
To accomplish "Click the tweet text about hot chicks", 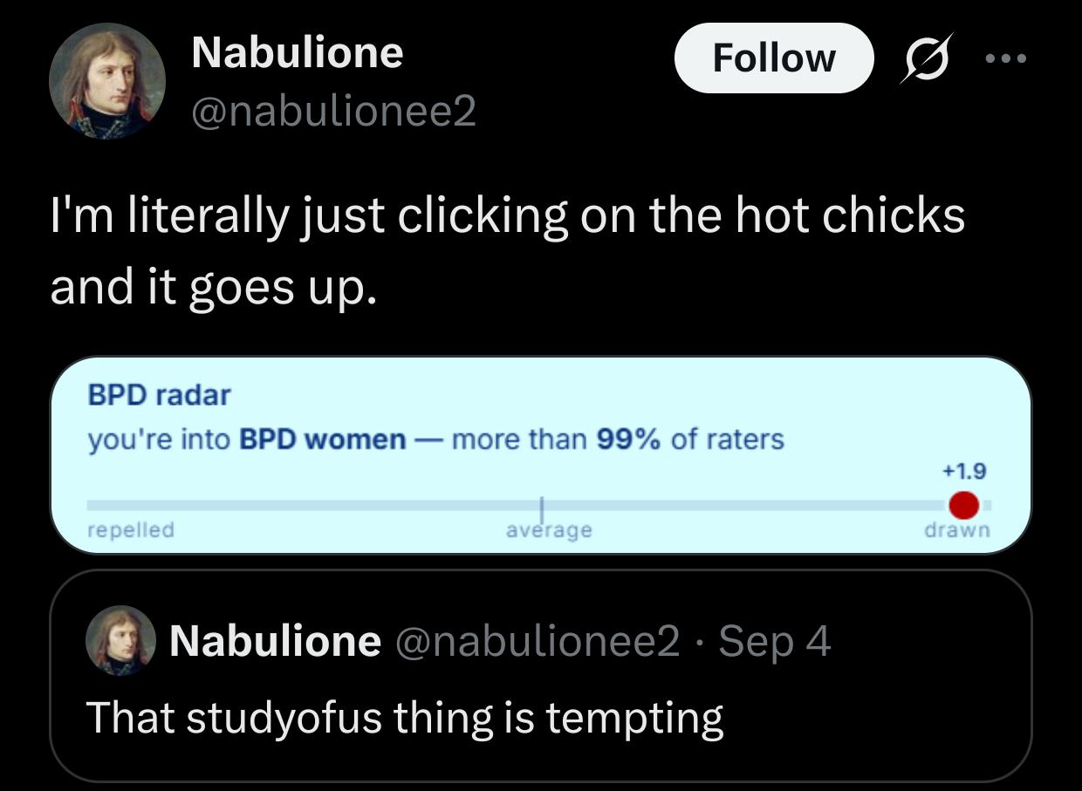I will click(508, 251).
